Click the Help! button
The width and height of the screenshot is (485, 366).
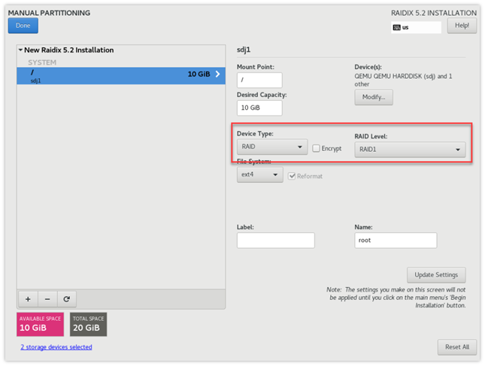coord(462,26)
